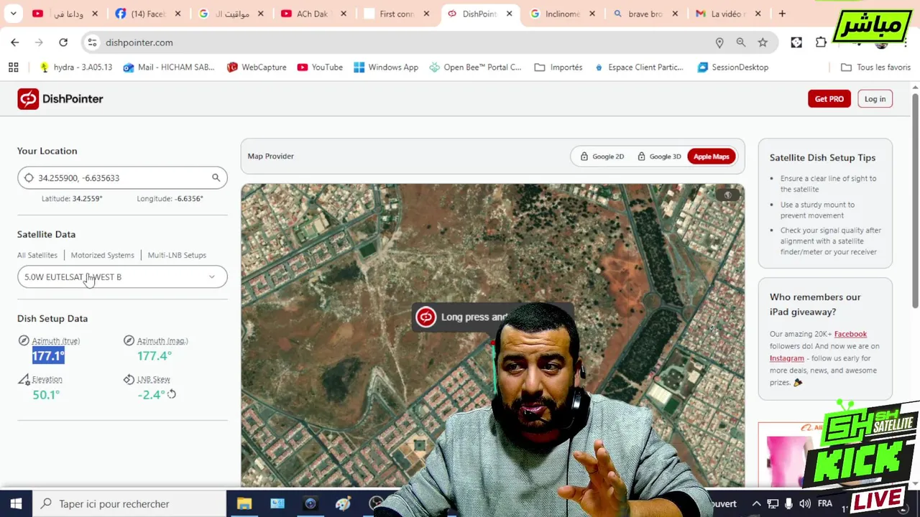The width and height of the screenshot is (920, 517).
Task: Click the Log in button
Action: point(875,99)
